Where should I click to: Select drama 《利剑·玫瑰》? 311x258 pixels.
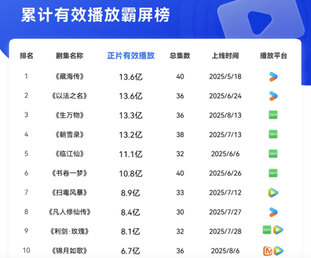pos(70,232)
